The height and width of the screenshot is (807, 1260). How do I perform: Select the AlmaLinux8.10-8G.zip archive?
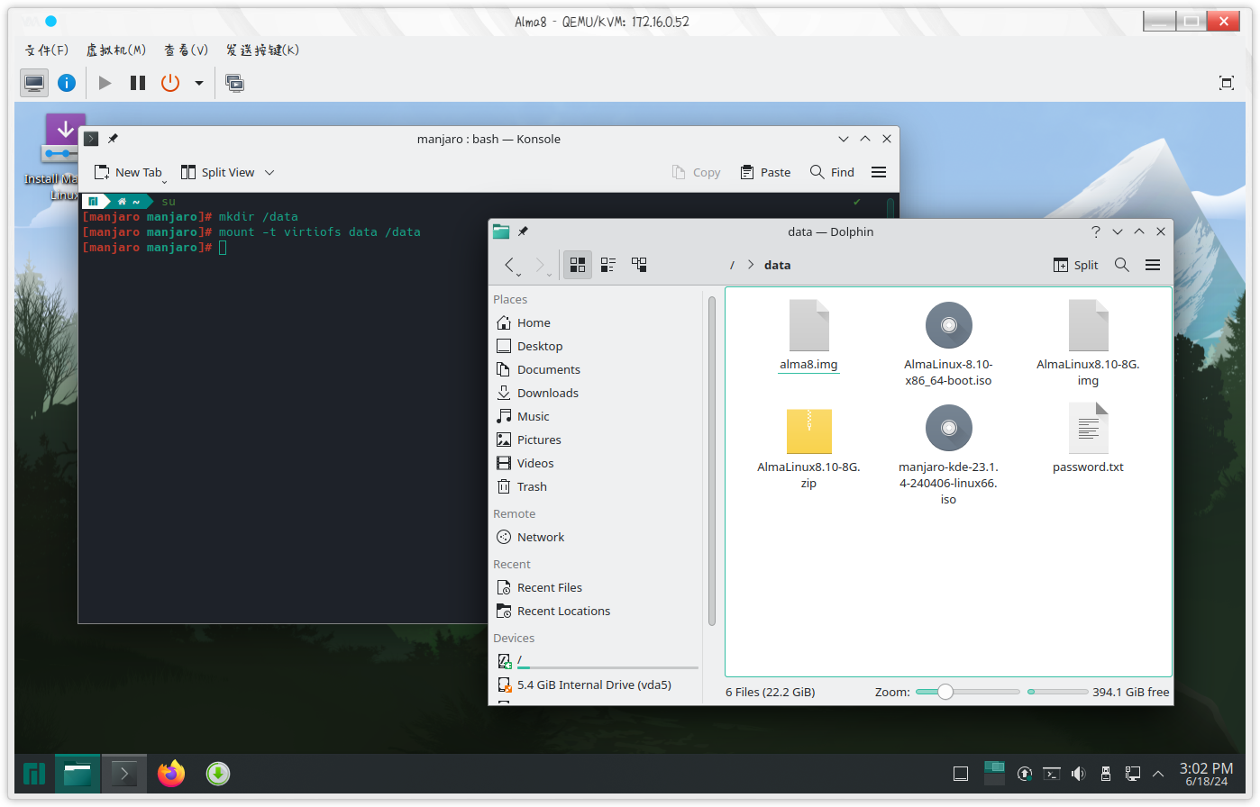click(x=808, y=449)
